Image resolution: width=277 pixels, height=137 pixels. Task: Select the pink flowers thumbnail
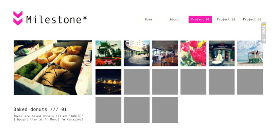(x=193, y=53)
